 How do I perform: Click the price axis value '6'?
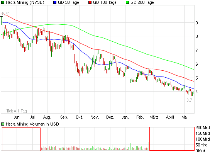(x=196, y=64)
